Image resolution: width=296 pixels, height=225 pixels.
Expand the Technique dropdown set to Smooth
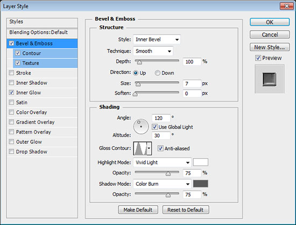[153, 51]
